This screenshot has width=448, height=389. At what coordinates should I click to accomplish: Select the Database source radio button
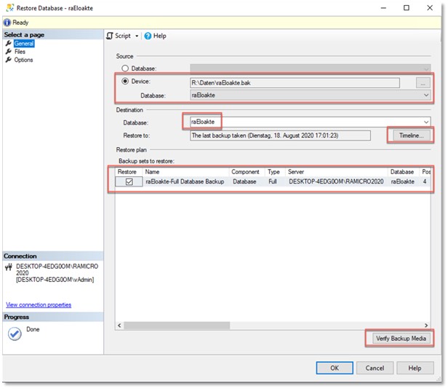(125, 68)
